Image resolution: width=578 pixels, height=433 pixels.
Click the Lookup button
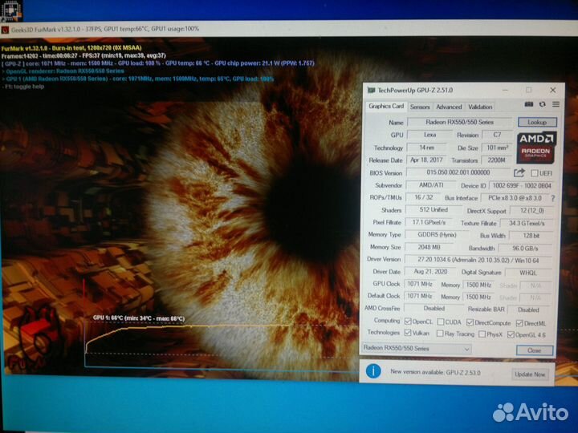(537, 122)
